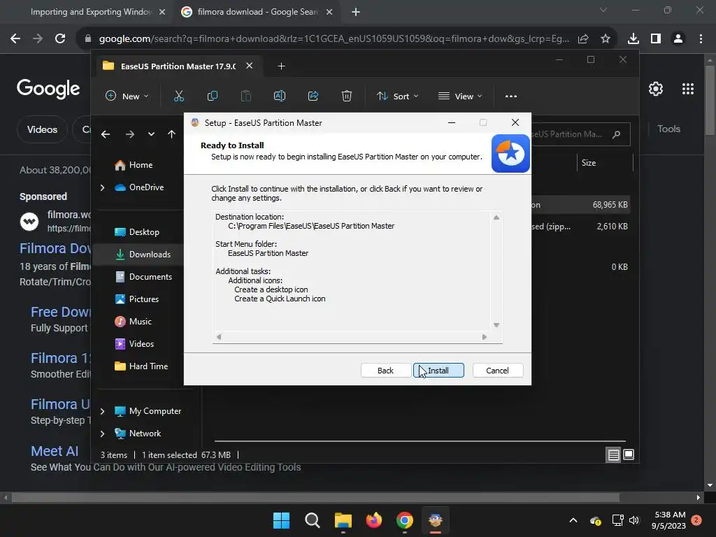Click Tools on Google results page
Viewport: 716px width, 537px height.
coord(668,129)
